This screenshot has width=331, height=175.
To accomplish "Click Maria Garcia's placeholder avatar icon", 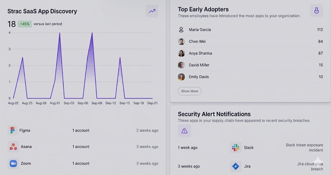I will pyautogui.click(x=181, y=29).
